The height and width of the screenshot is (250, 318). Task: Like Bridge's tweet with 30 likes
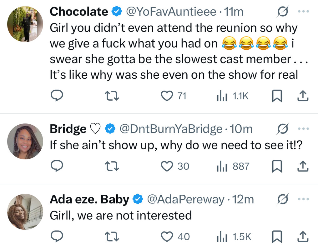pos(167,166)
